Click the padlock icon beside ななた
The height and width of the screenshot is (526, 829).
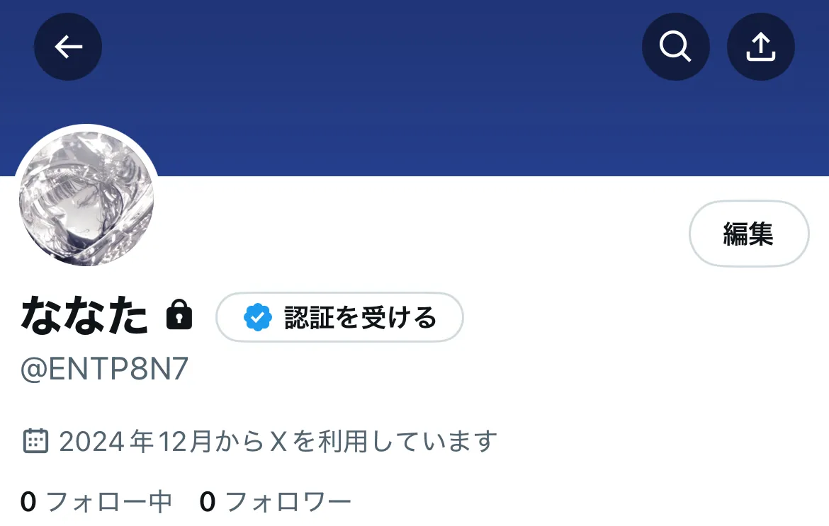pos(179,315)
